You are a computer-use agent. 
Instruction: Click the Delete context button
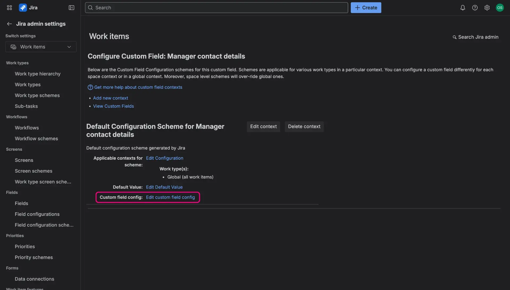pyautogui.click(x=304, y=127)
